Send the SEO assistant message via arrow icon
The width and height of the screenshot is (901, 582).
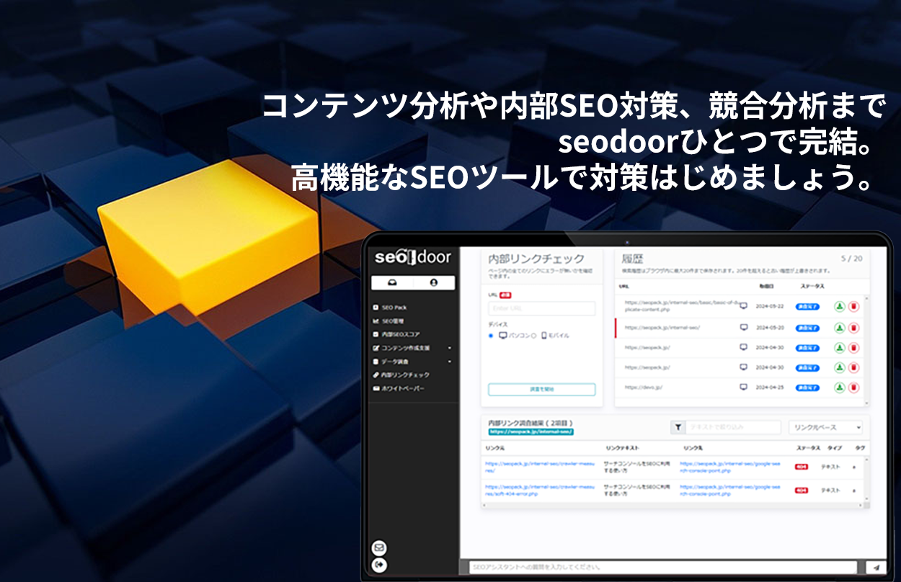click(875, 567)
